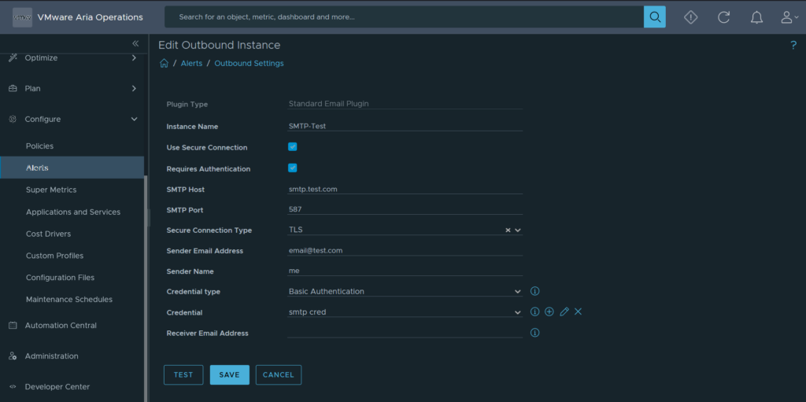Click the VMware Aria Operations title
This screenshot has width=806, height=402.
[x=91, y=17]
